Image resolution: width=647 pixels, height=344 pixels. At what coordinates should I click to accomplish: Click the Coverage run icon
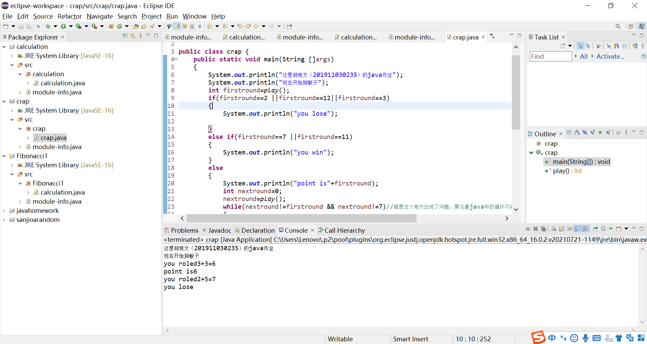[79, 26]
